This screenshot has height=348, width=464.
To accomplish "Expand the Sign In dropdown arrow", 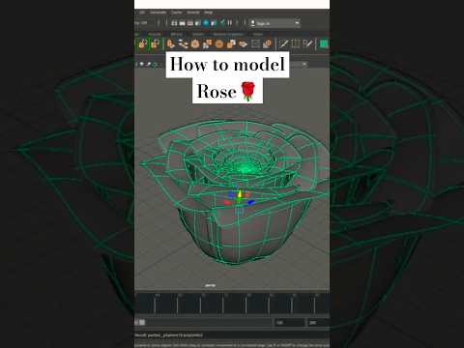I will pyautogui.click(x=297, y=23).
